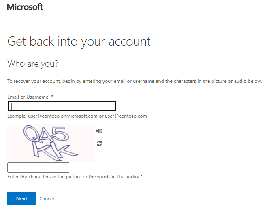Click the CAPTCHA picture

[51, 143]
